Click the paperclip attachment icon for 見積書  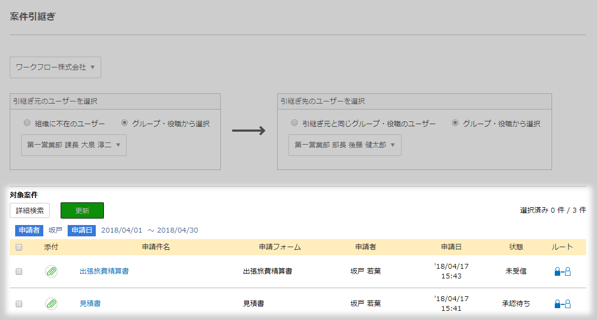point(51,304)
